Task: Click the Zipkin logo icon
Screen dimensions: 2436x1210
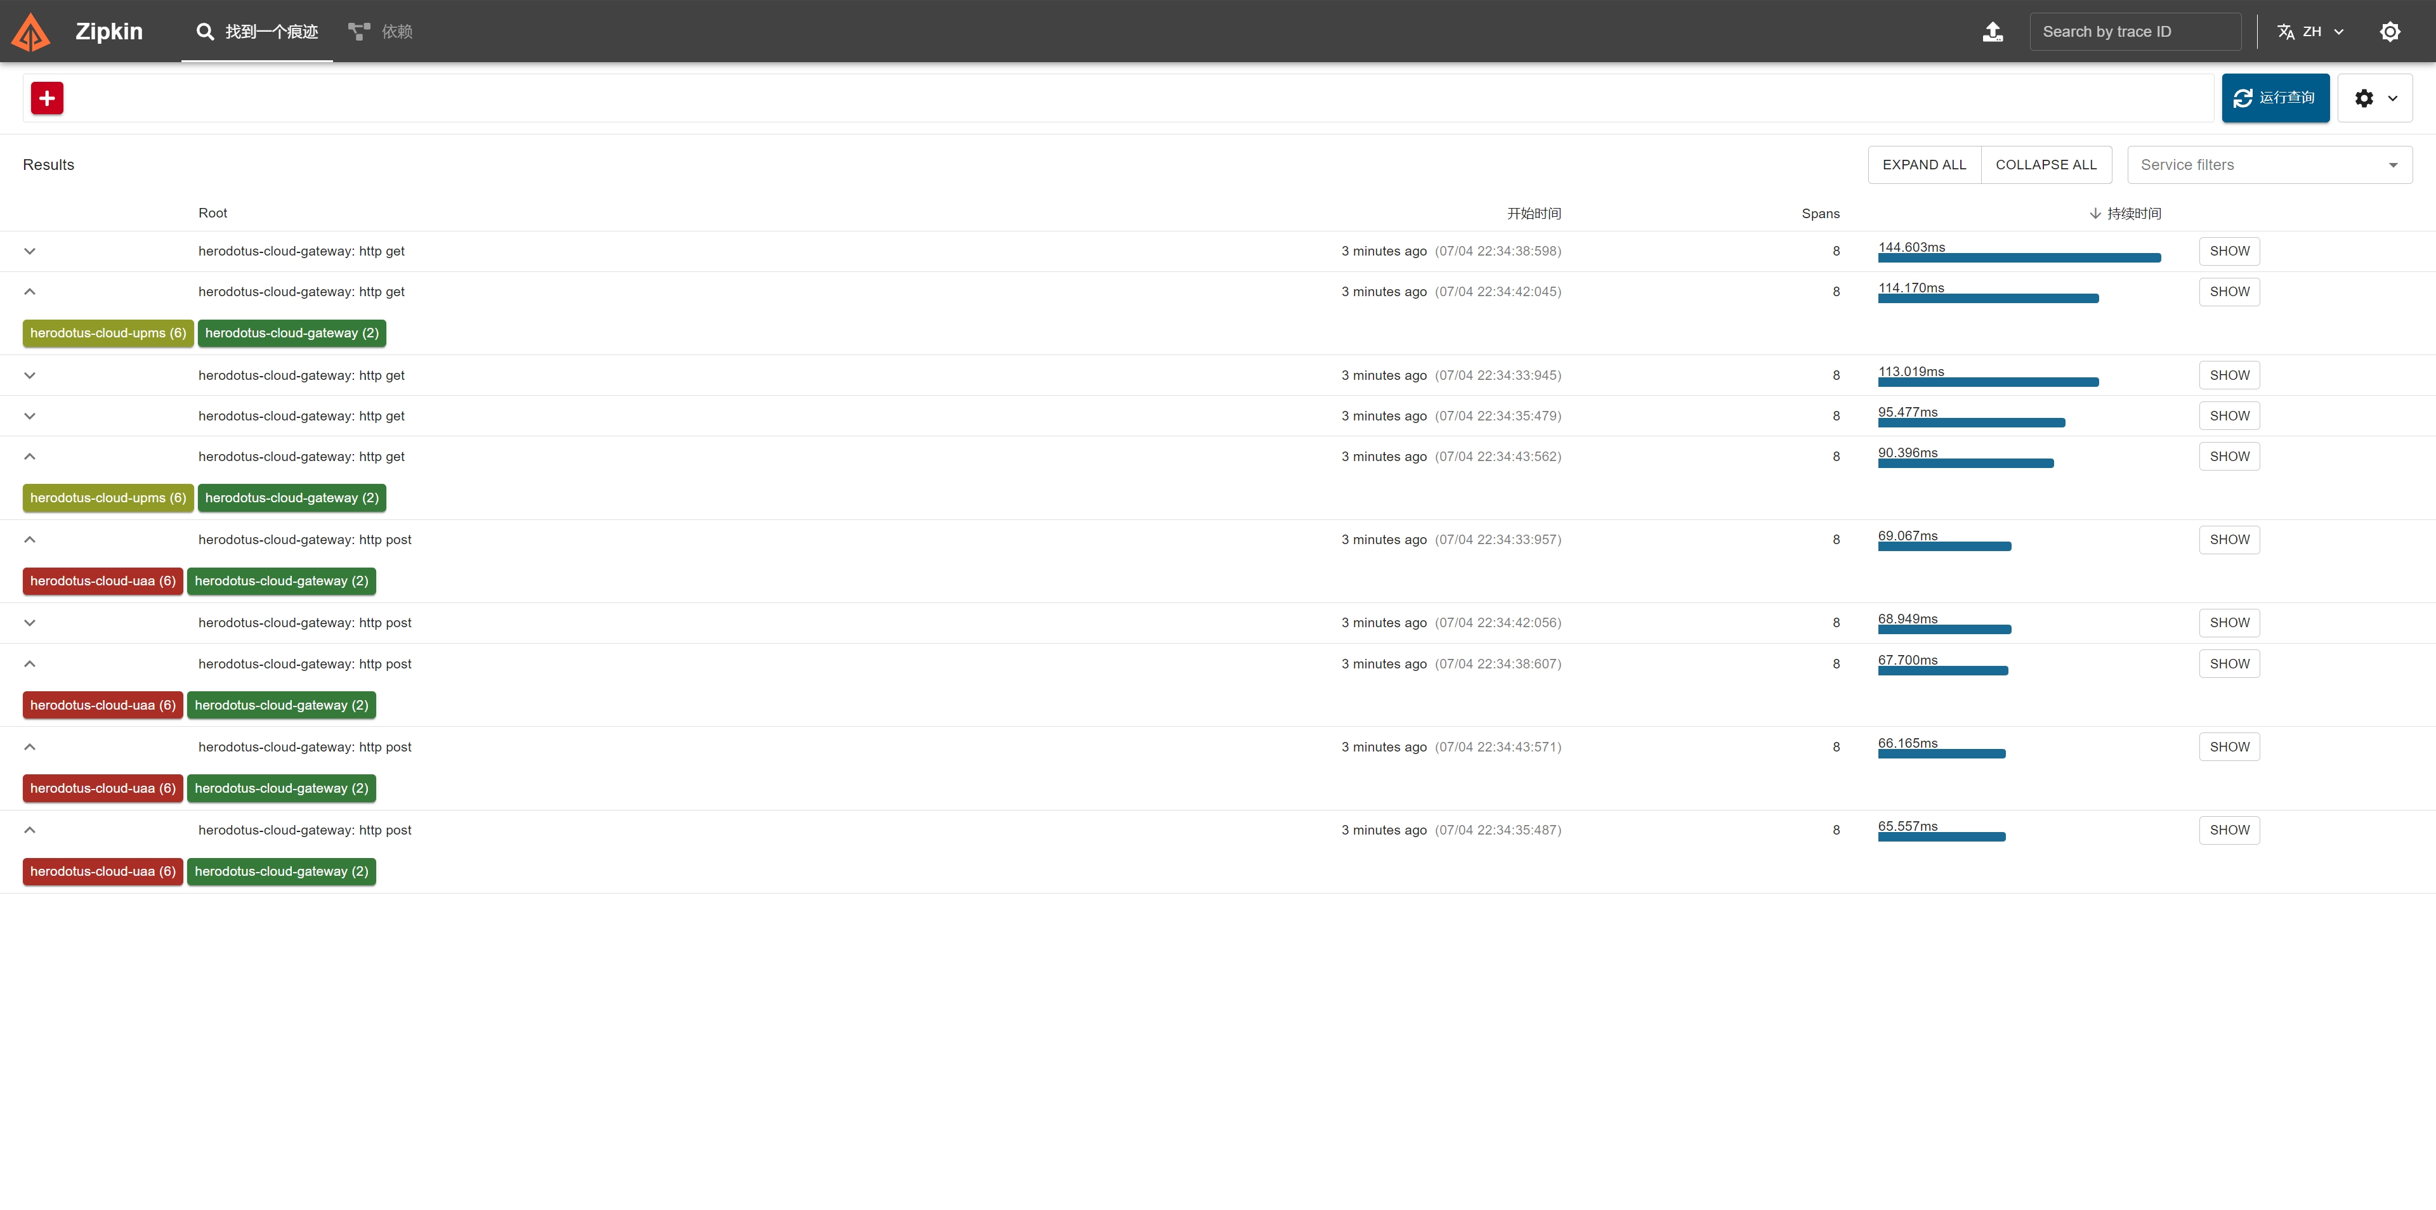Action: point(30,32)
